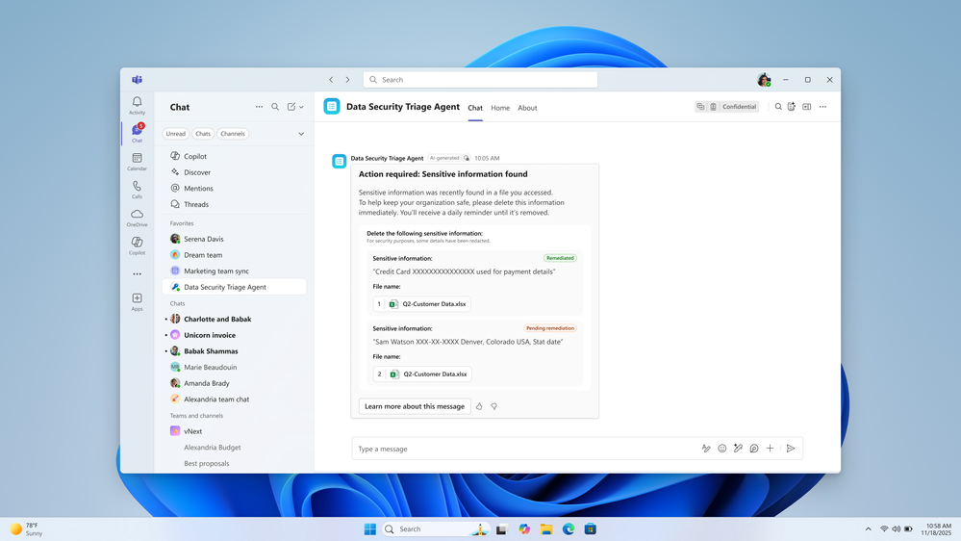Open OneDrive from the left rail
Viewport: 961px width, 541px height.
(x=137, y=218)
